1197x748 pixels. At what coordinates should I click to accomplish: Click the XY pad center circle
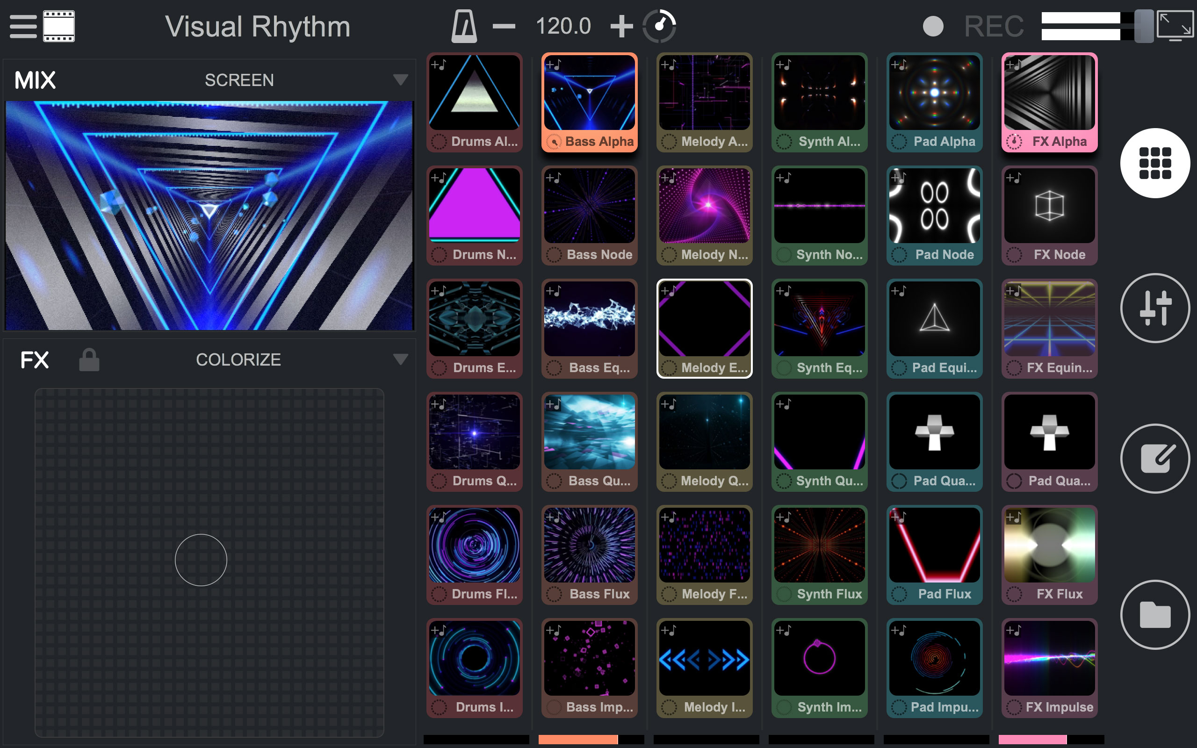(201, 560)
